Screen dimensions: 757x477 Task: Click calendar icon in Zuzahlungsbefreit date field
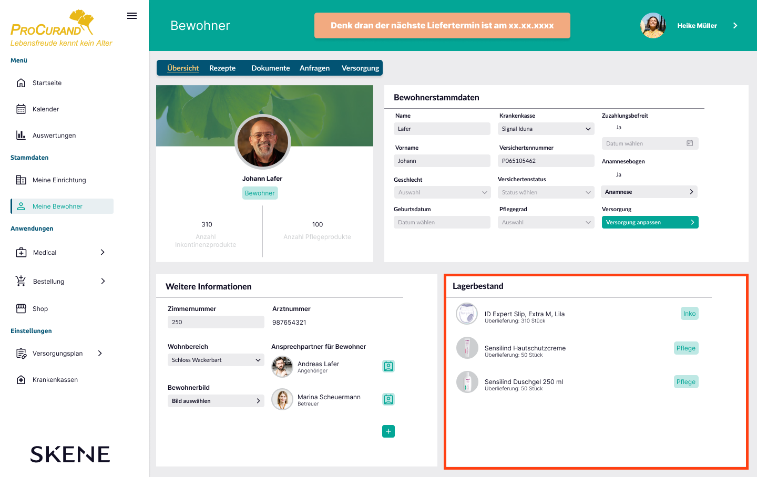point(690,143)
